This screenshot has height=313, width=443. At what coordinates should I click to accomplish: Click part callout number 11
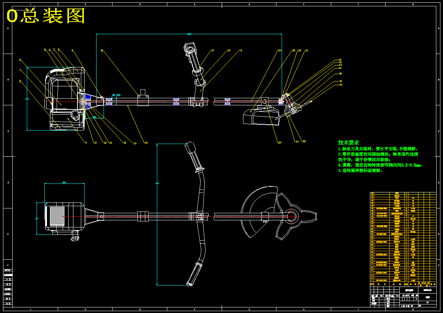[x=102, y=50]
